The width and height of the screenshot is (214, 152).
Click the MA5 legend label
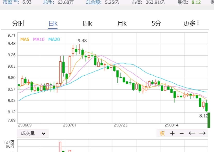click(25, 39)
